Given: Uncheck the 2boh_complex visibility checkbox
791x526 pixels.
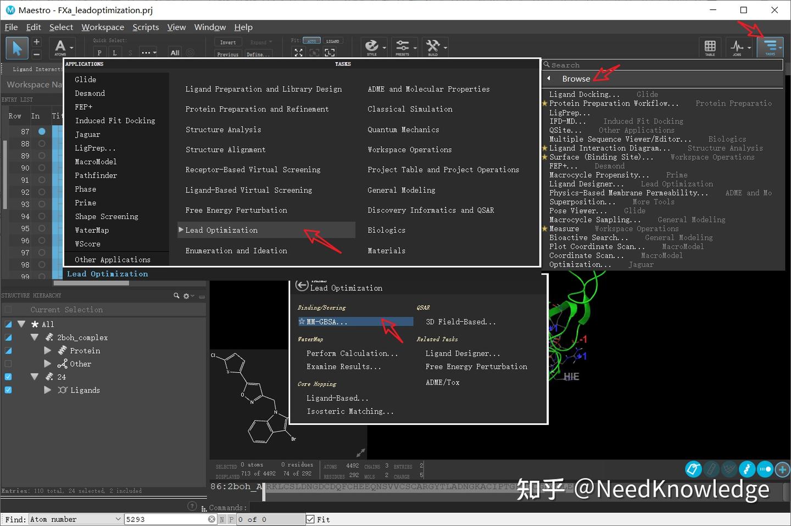Looking at the screenshot, I should [8, 337].
